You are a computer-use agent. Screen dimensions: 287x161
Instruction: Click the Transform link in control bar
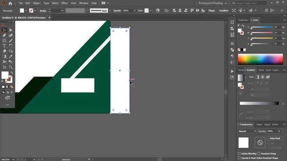point(224,11)
